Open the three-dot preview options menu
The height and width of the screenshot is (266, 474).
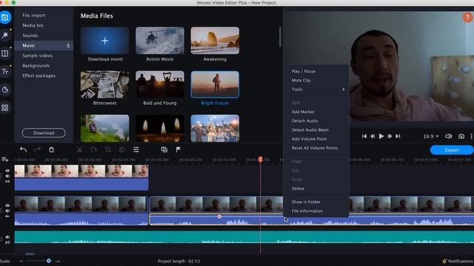(x=471, y=136)
